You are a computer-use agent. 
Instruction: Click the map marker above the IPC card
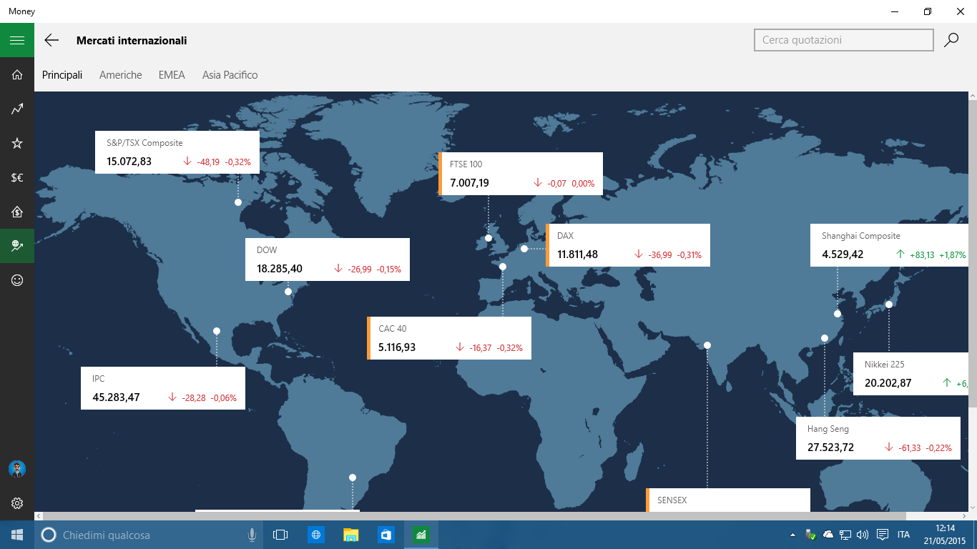point(217,331)
